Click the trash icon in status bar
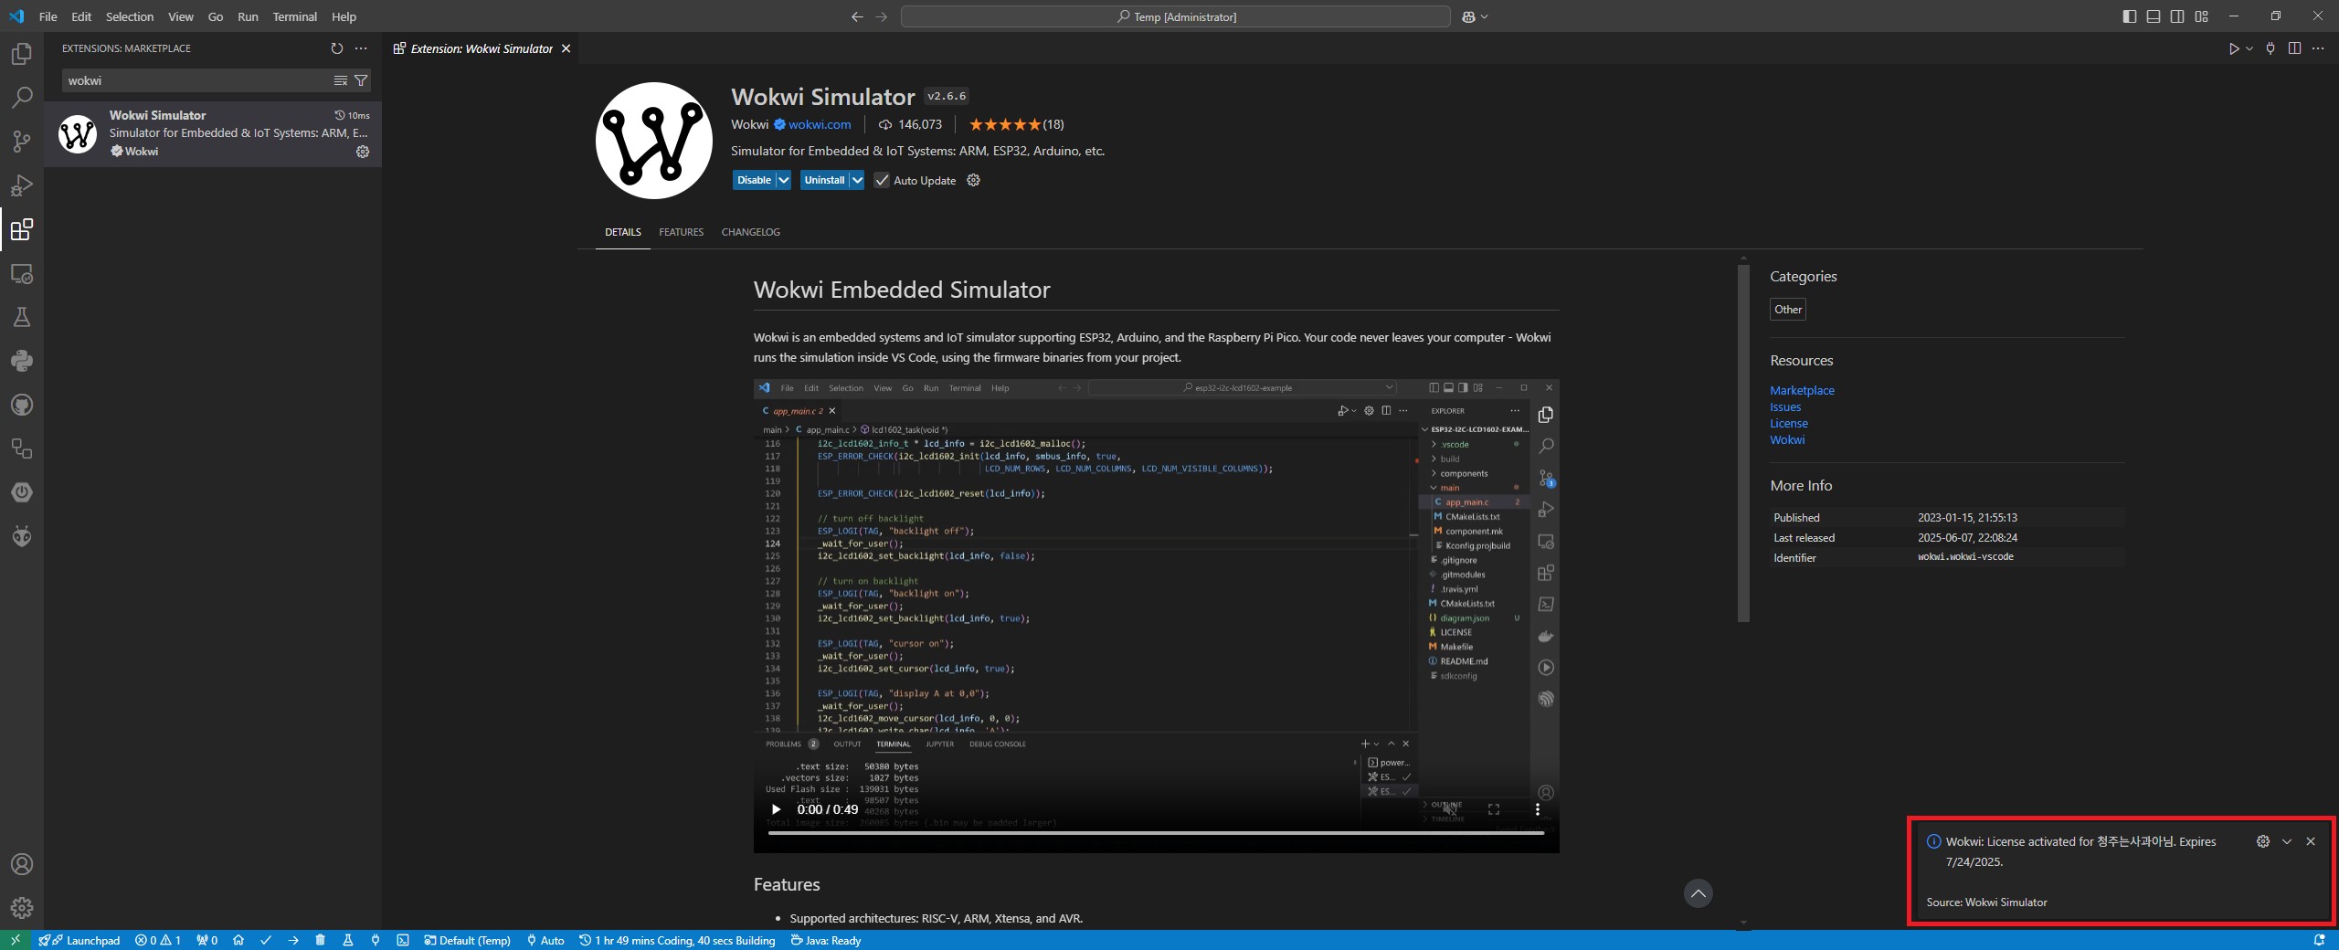 [x=320, y=940]
